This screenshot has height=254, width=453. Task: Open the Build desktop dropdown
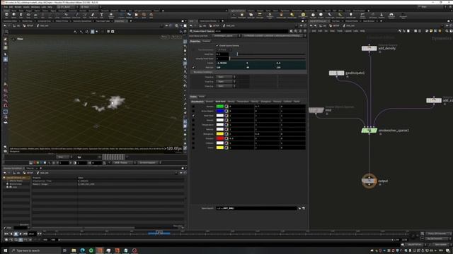[x=67, y=7]
